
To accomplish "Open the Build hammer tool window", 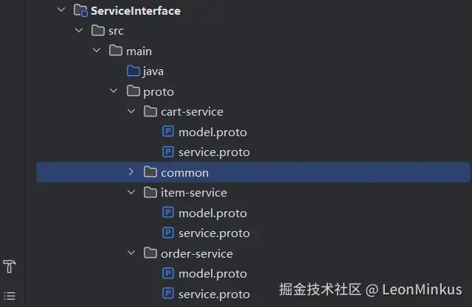I will tap(10, 267).
